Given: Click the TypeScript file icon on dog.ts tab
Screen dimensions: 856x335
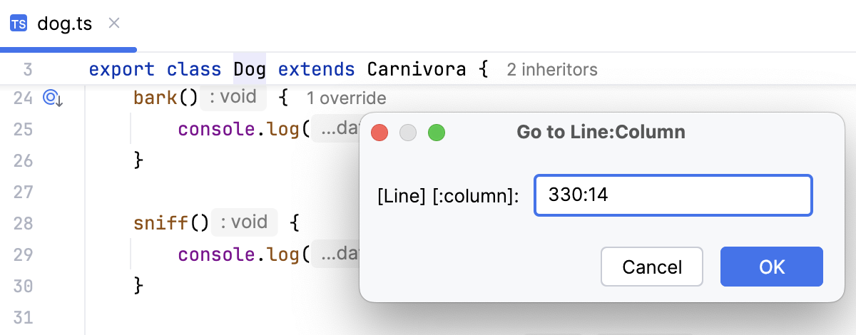Looking at the screenshot, I should 19,24.
